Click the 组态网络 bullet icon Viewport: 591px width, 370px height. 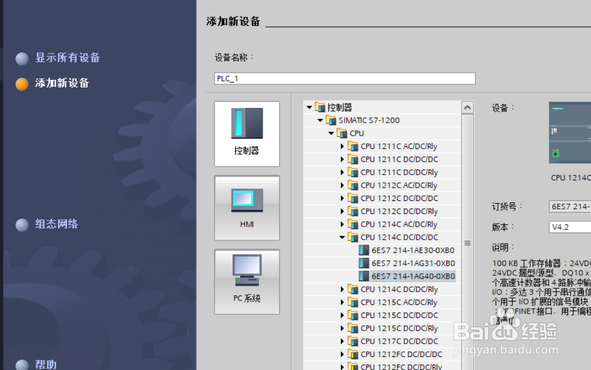click(22, 224)
